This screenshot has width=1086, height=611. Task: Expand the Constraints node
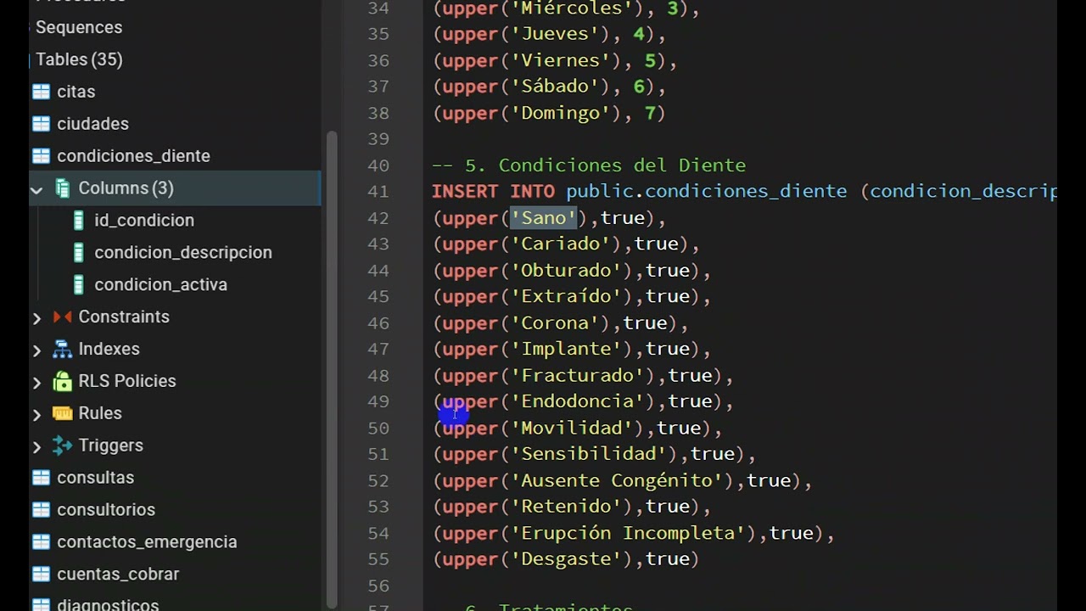coord(36,317)
